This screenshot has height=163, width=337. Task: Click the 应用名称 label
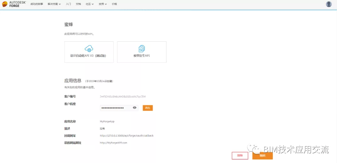click(x=70, y=121)
